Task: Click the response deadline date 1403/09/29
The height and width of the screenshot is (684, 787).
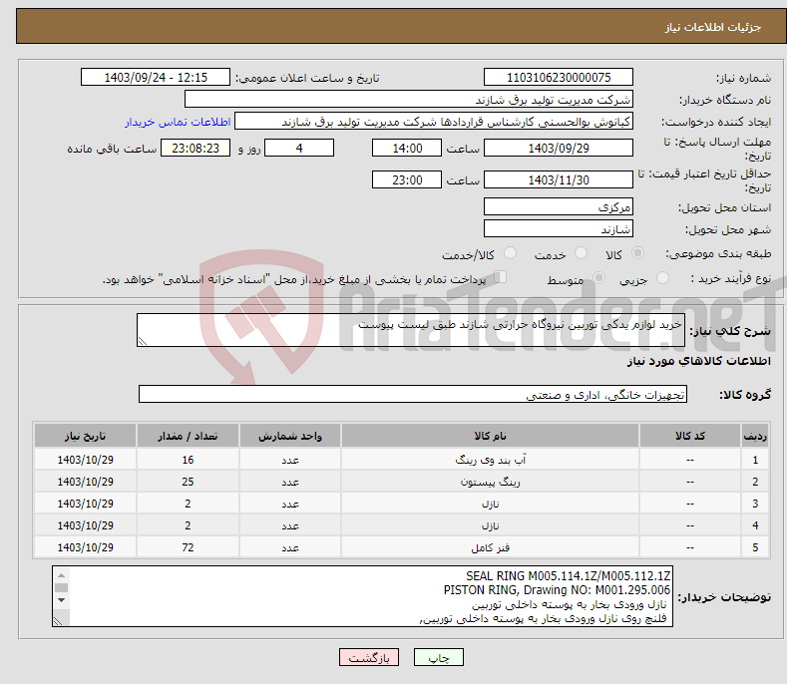Action: [559, 148]
